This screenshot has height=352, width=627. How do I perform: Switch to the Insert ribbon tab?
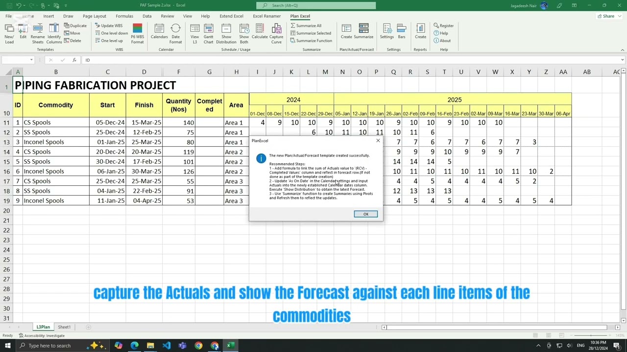pos(48,16)
